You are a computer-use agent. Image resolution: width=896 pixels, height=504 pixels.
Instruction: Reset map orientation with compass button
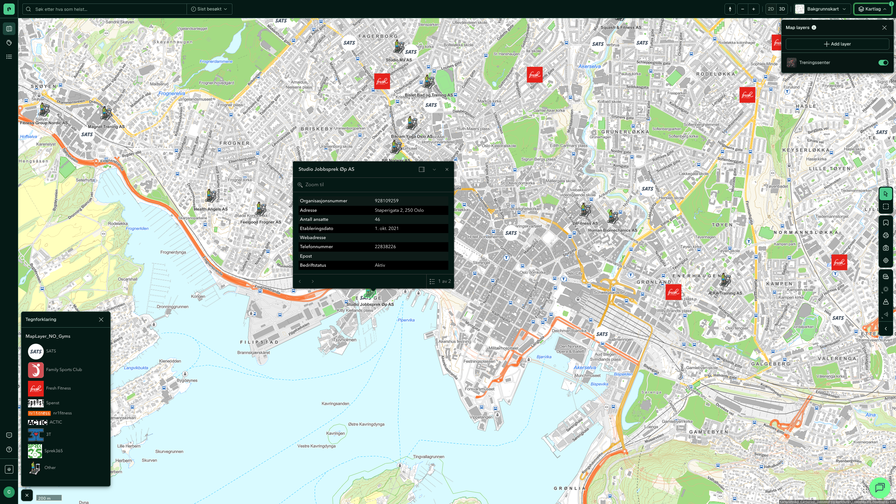(730, 9)
